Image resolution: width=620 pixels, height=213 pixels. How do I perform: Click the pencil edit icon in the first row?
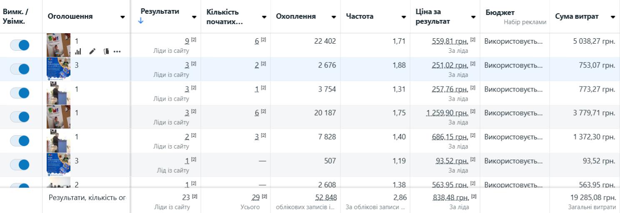[x=92, y=52]
